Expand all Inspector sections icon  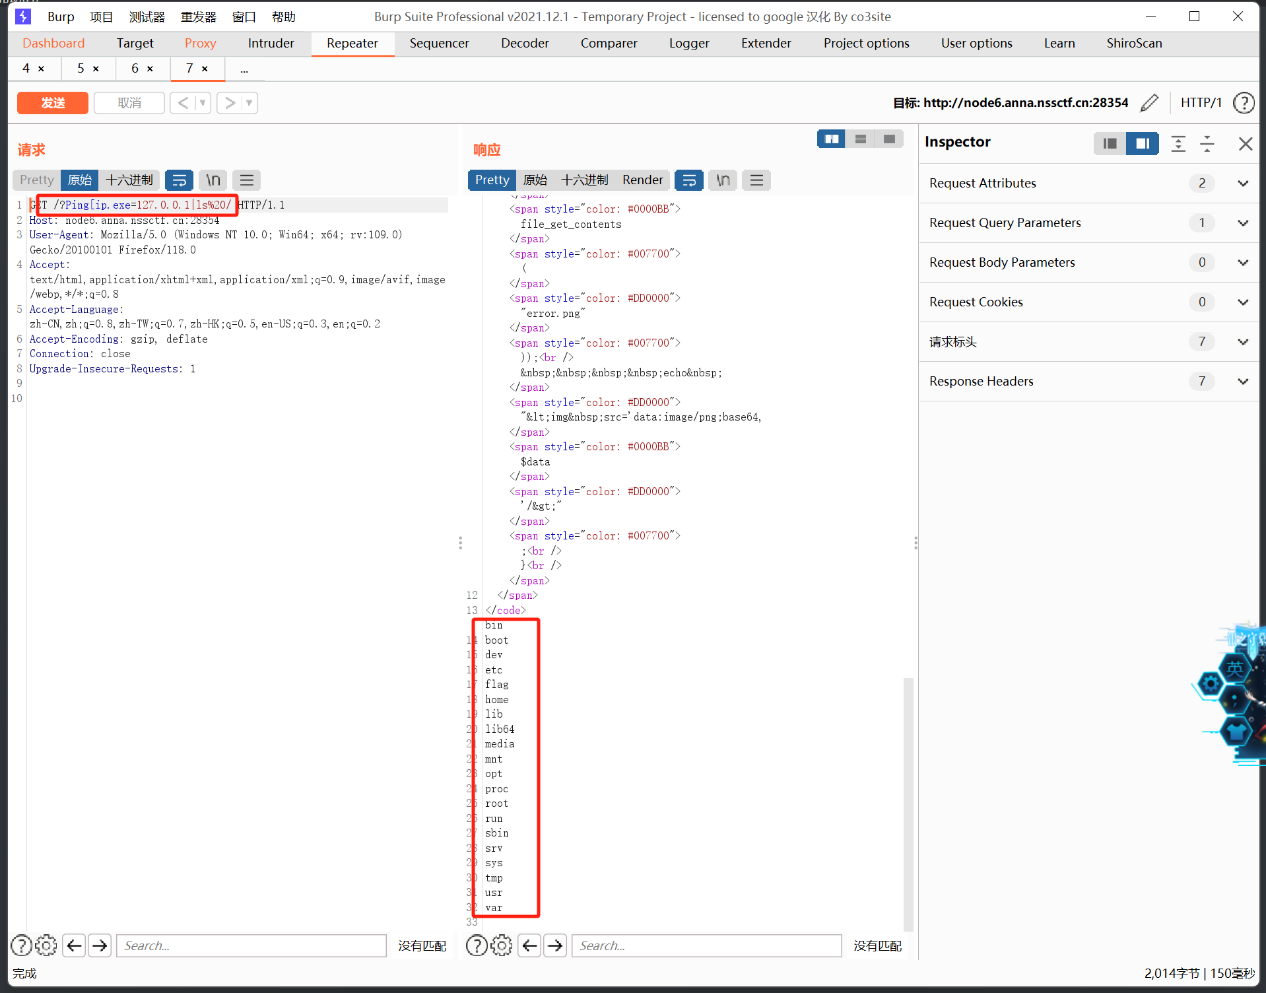[1178, 143]
